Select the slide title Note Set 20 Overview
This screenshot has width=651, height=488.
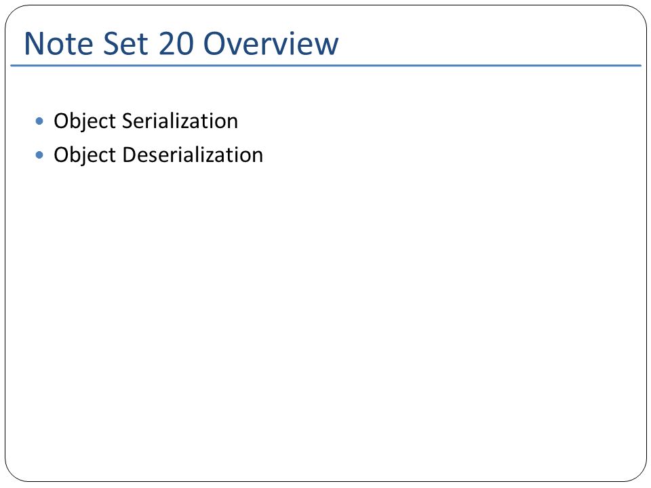(x=182, y=43)
